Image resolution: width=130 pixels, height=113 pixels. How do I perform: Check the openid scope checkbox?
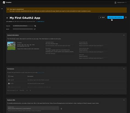(9, 80)
